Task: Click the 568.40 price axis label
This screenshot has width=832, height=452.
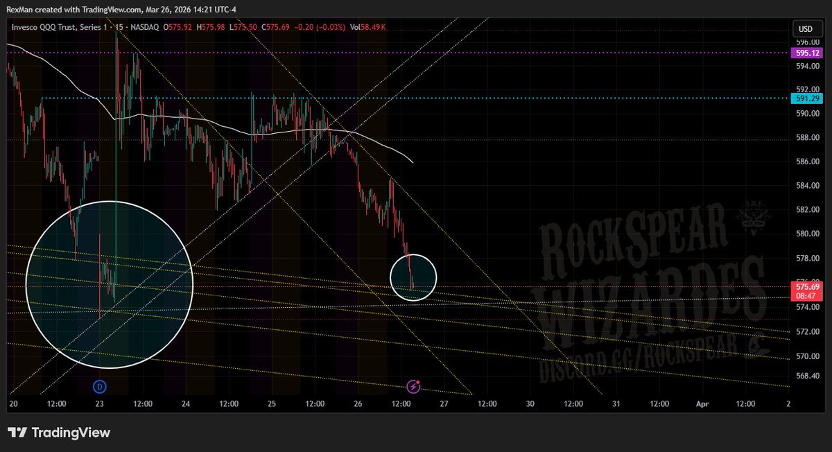Action: 806,376
